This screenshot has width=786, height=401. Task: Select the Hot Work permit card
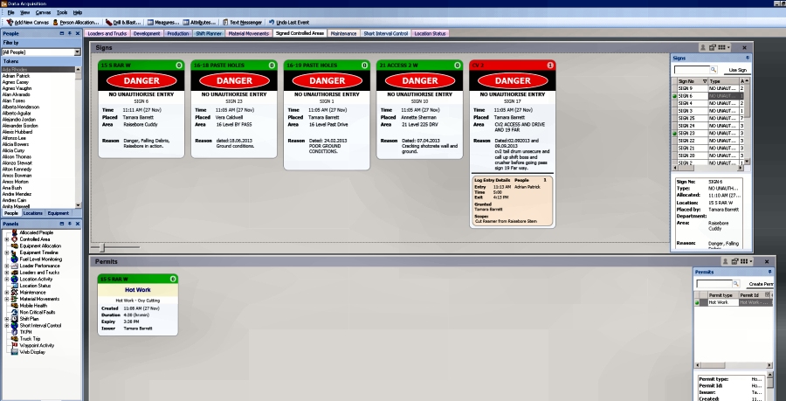tap(138, 302)
